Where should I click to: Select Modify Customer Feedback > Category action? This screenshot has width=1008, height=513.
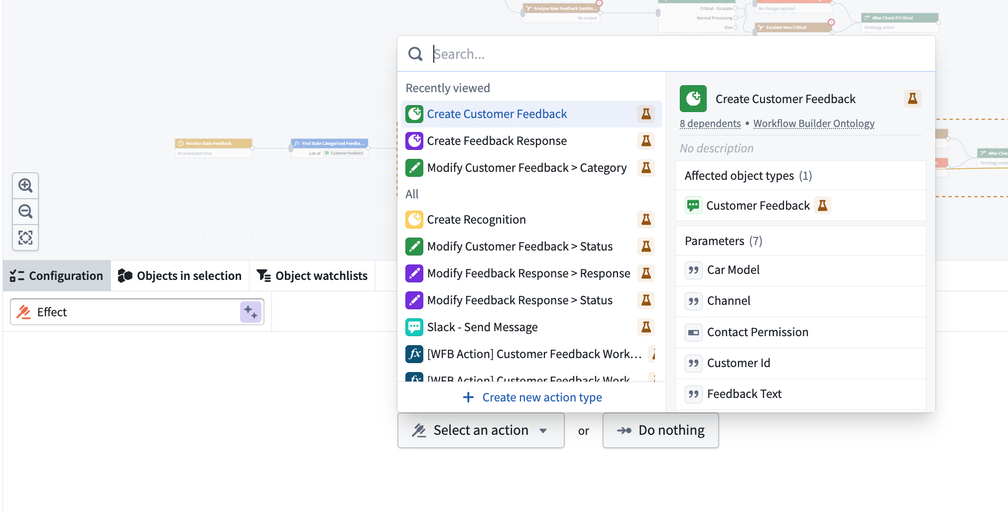tap(531, 168)
